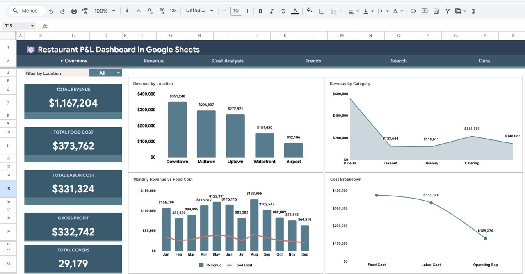Select the paint format tool
525x274 pixels.
(85, 11)
